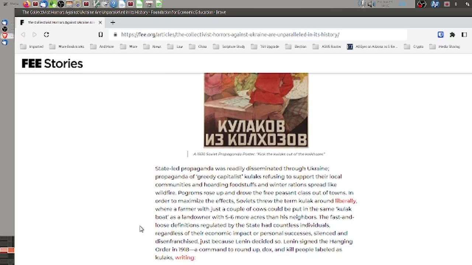Open Thunderbird mail icon in top panel
The image size is (472, 265).
[44, 4]
